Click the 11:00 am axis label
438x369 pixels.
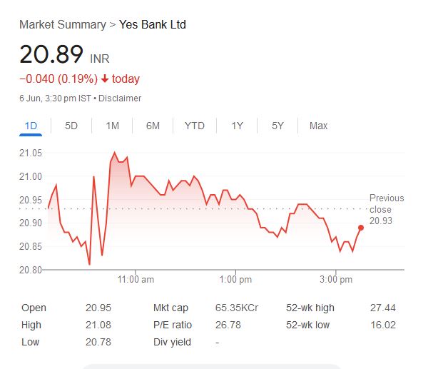click(136, 280)
